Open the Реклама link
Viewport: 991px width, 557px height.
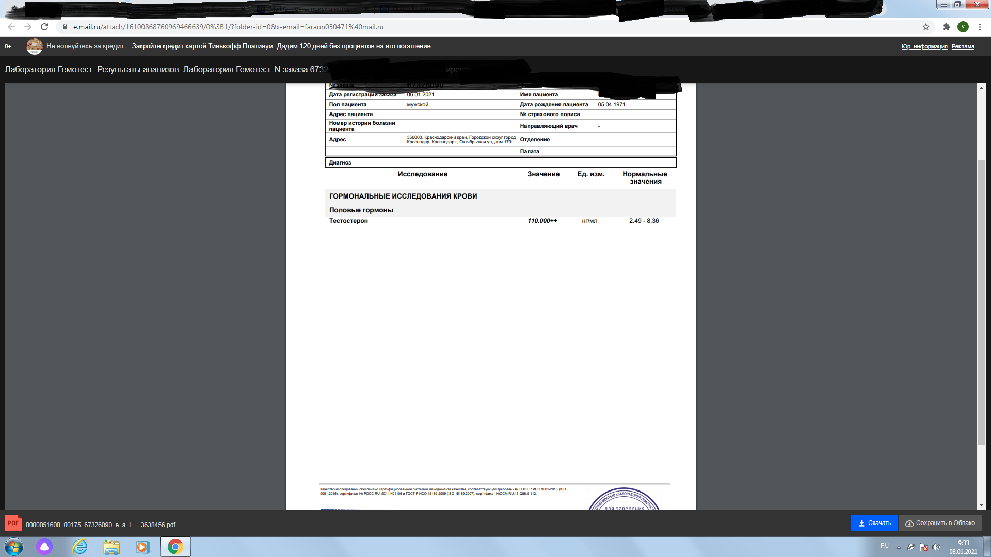coord(963,47)
